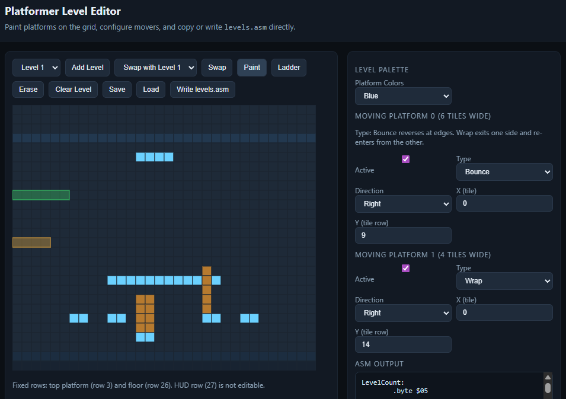Switch to the Ladder tool
This screenshot has width=566, height=399.
[x=289, y=67]
